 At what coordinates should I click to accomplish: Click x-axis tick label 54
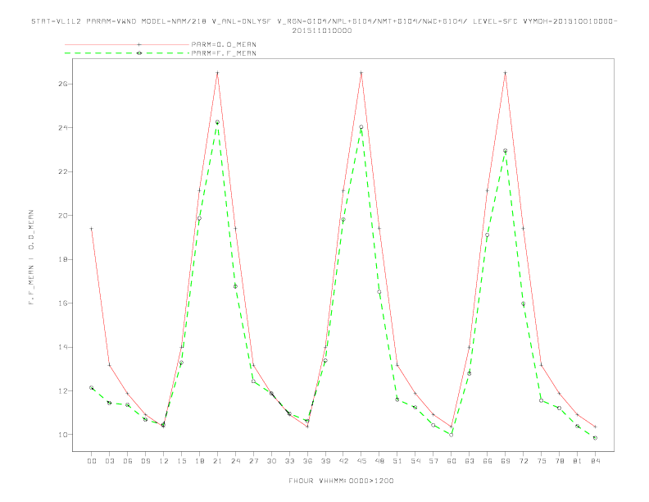pyautogui.click(x=415, y=461)
